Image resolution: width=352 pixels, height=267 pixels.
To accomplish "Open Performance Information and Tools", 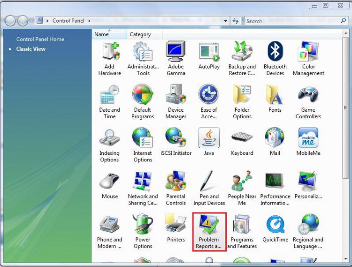I will tap(275, 189).
